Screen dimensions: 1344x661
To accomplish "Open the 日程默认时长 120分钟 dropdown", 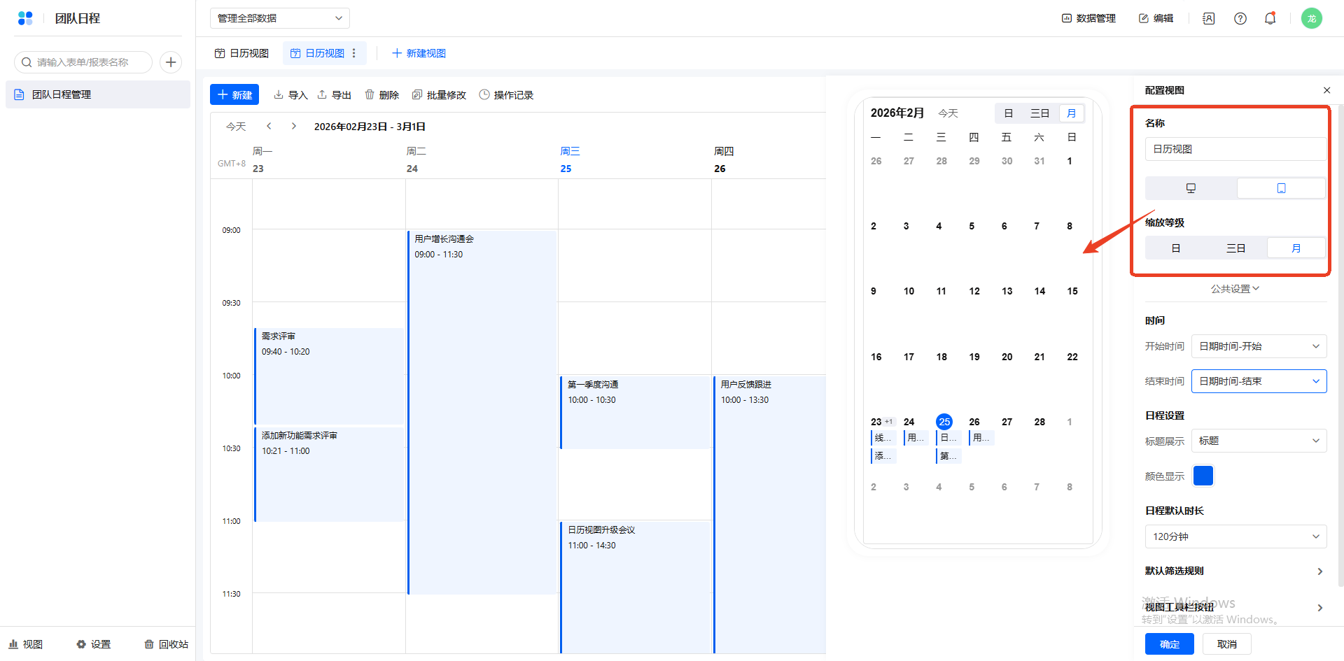I will pos(1235,536).
